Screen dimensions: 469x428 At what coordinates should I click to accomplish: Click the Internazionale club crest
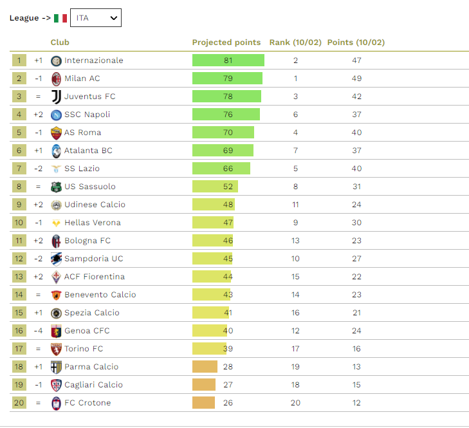[56, 60]
